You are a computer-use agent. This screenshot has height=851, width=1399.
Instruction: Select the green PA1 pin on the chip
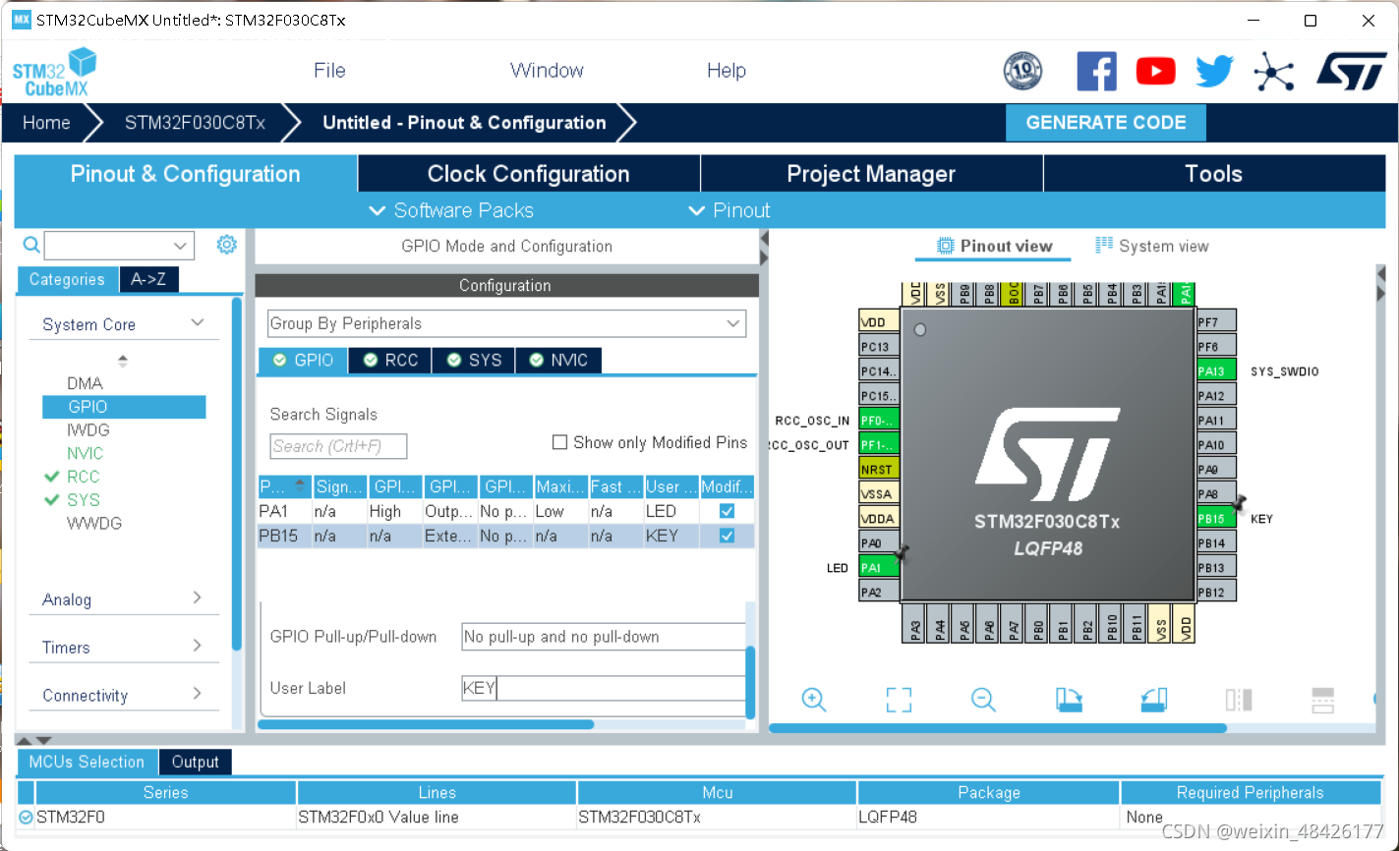[x=879, y=567]
